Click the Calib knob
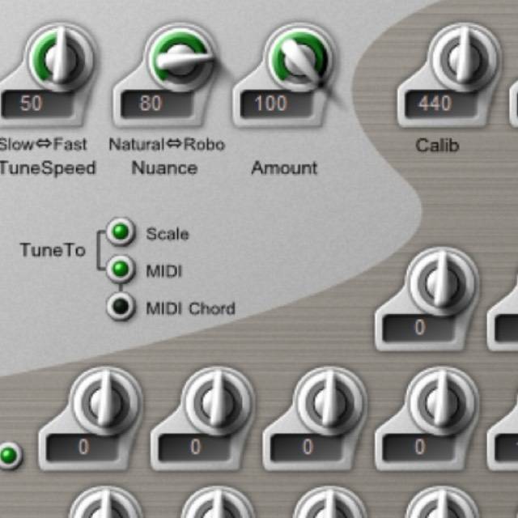Screen dimensions: 518x518 coord(465,60)
